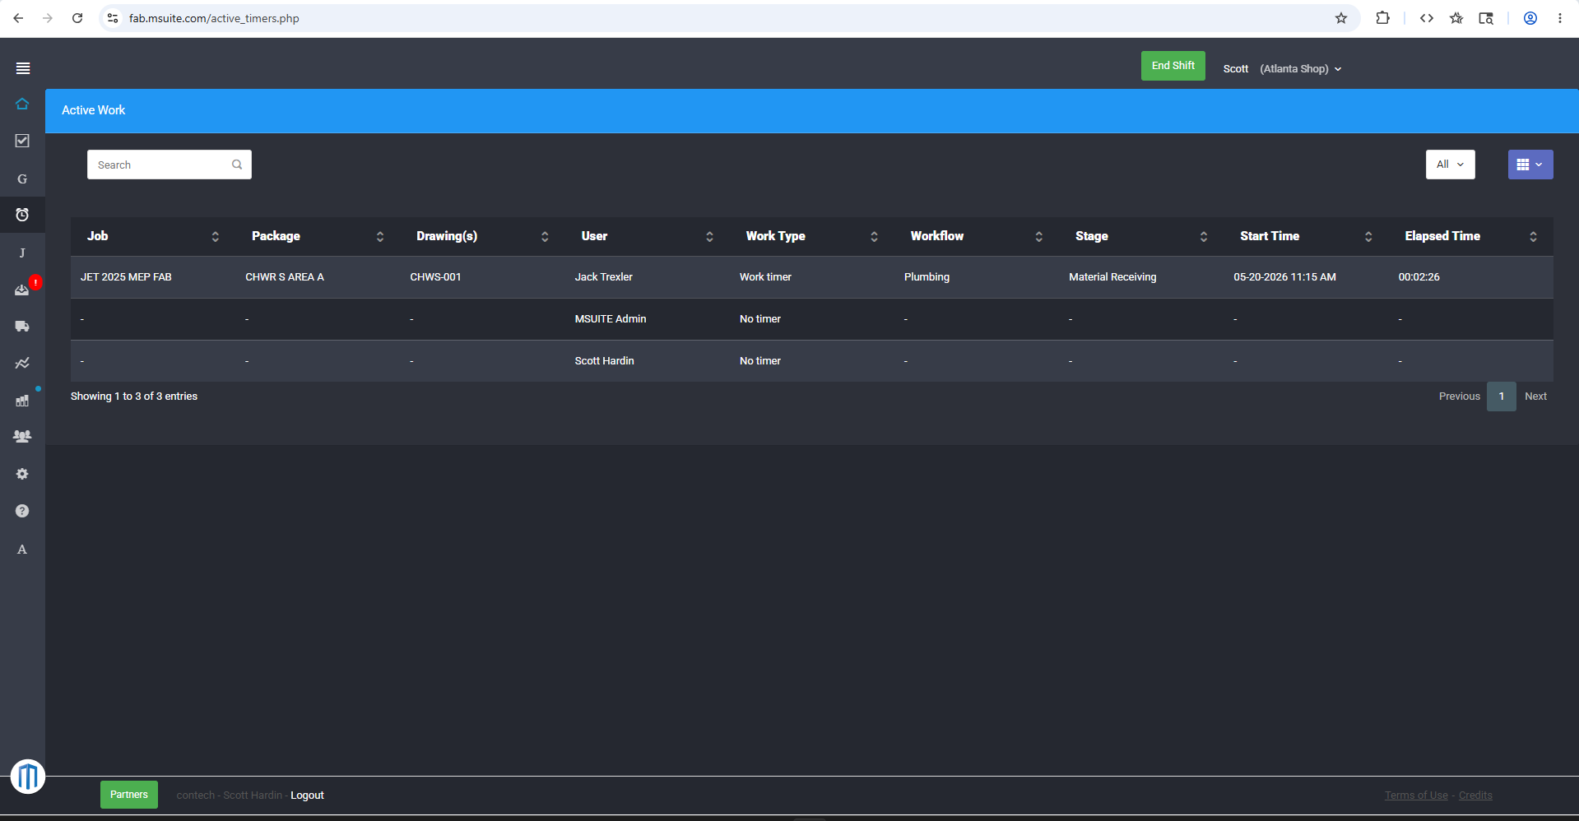Select user Scott Hardin in table
The image size is (1579, 821).
tap(605, 361)
